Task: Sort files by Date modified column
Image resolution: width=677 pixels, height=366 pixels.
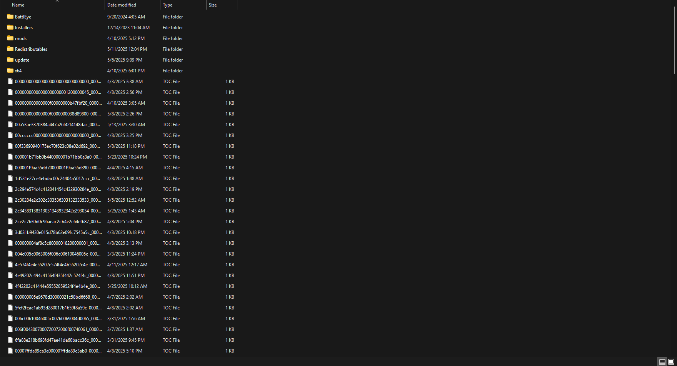Action: coord(122,5)
